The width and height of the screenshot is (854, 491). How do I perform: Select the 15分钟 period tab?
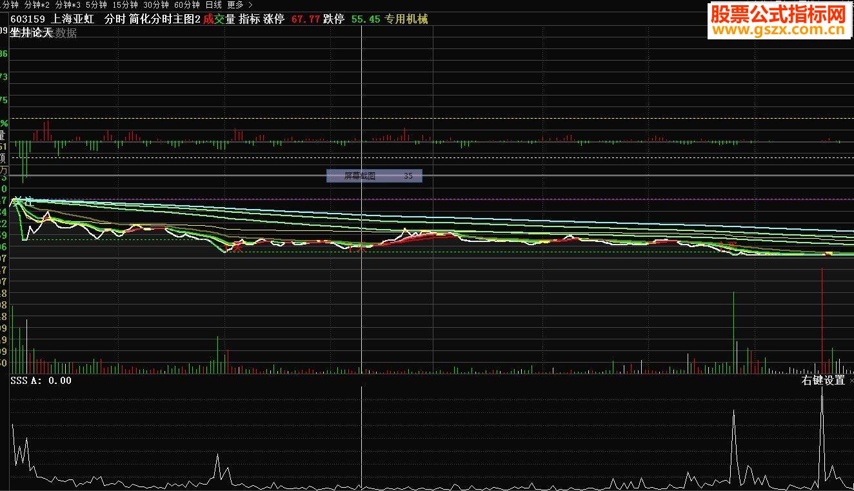(x=125, y=5)
